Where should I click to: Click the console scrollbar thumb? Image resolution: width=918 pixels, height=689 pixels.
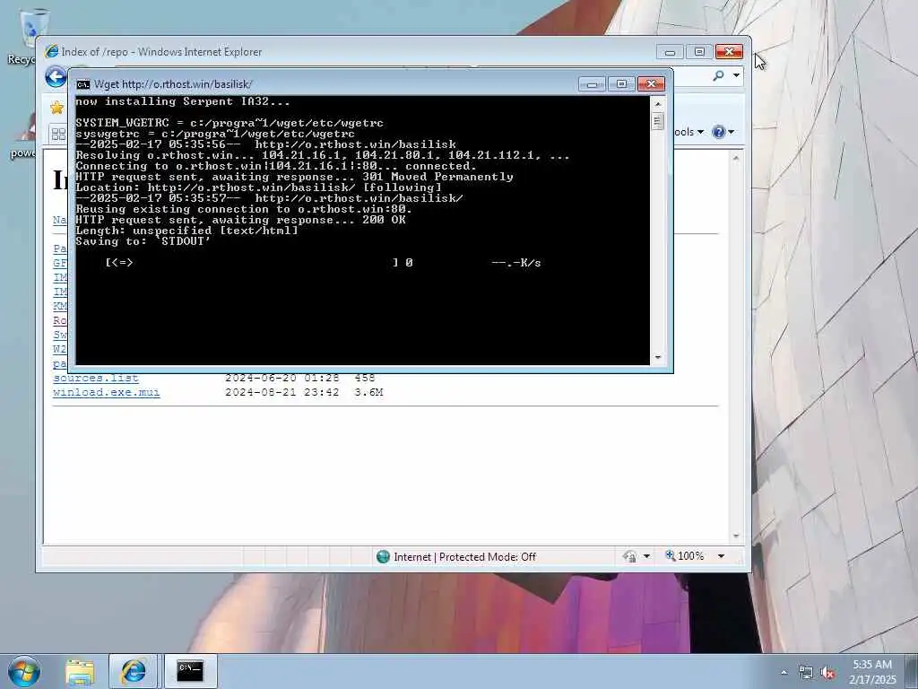657,122
